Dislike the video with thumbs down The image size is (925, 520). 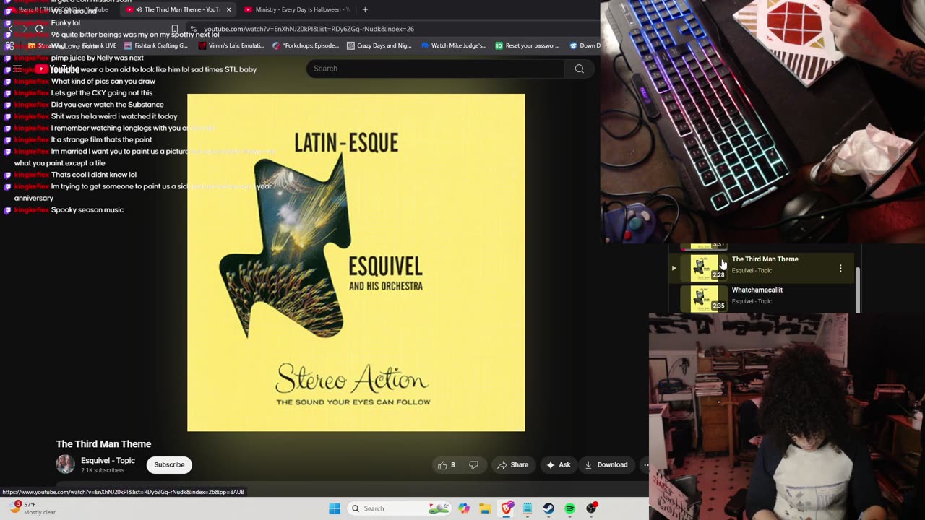point(474,465)
